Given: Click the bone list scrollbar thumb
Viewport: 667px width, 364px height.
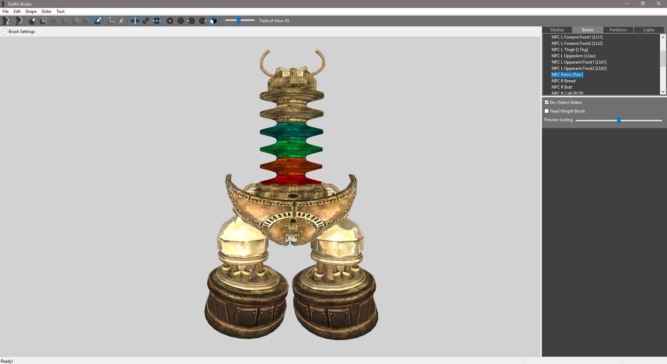Looking at the screenshot, I should (x=663, y=59).
